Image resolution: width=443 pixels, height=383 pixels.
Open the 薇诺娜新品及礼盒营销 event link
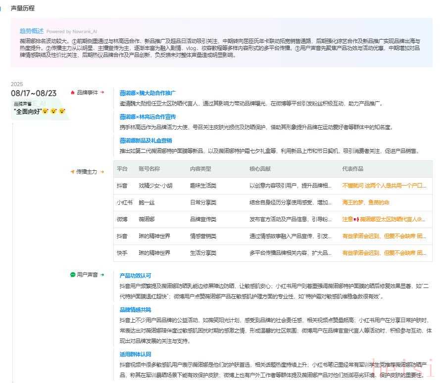click(146, 141)
